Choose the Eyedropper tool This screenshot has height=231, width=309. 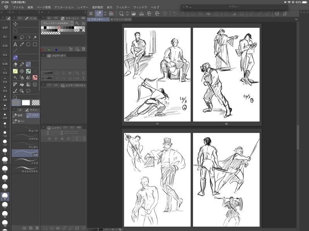tap(22, 44)
